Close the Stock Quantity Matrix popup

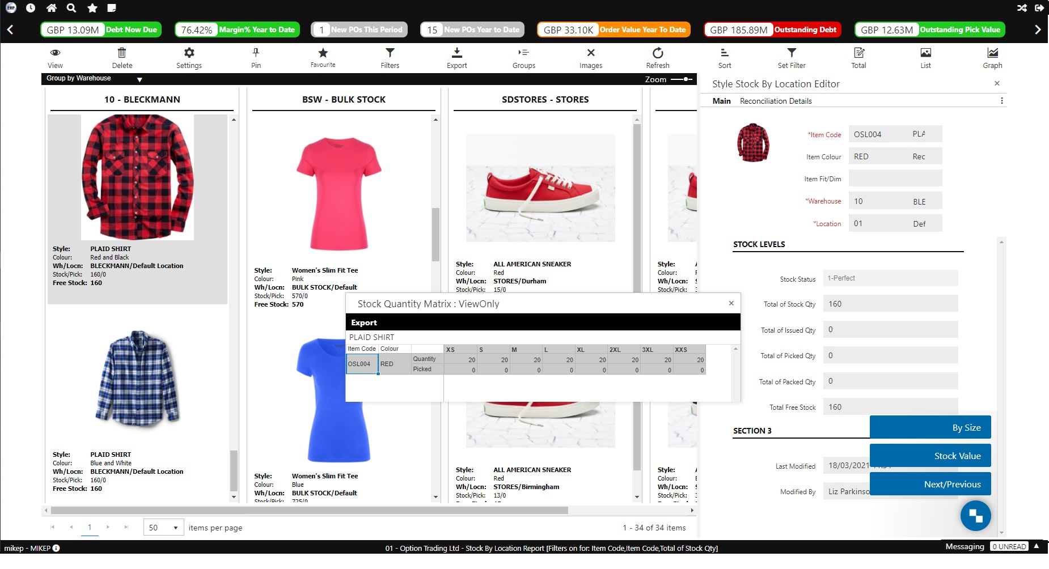coord(731,303)
